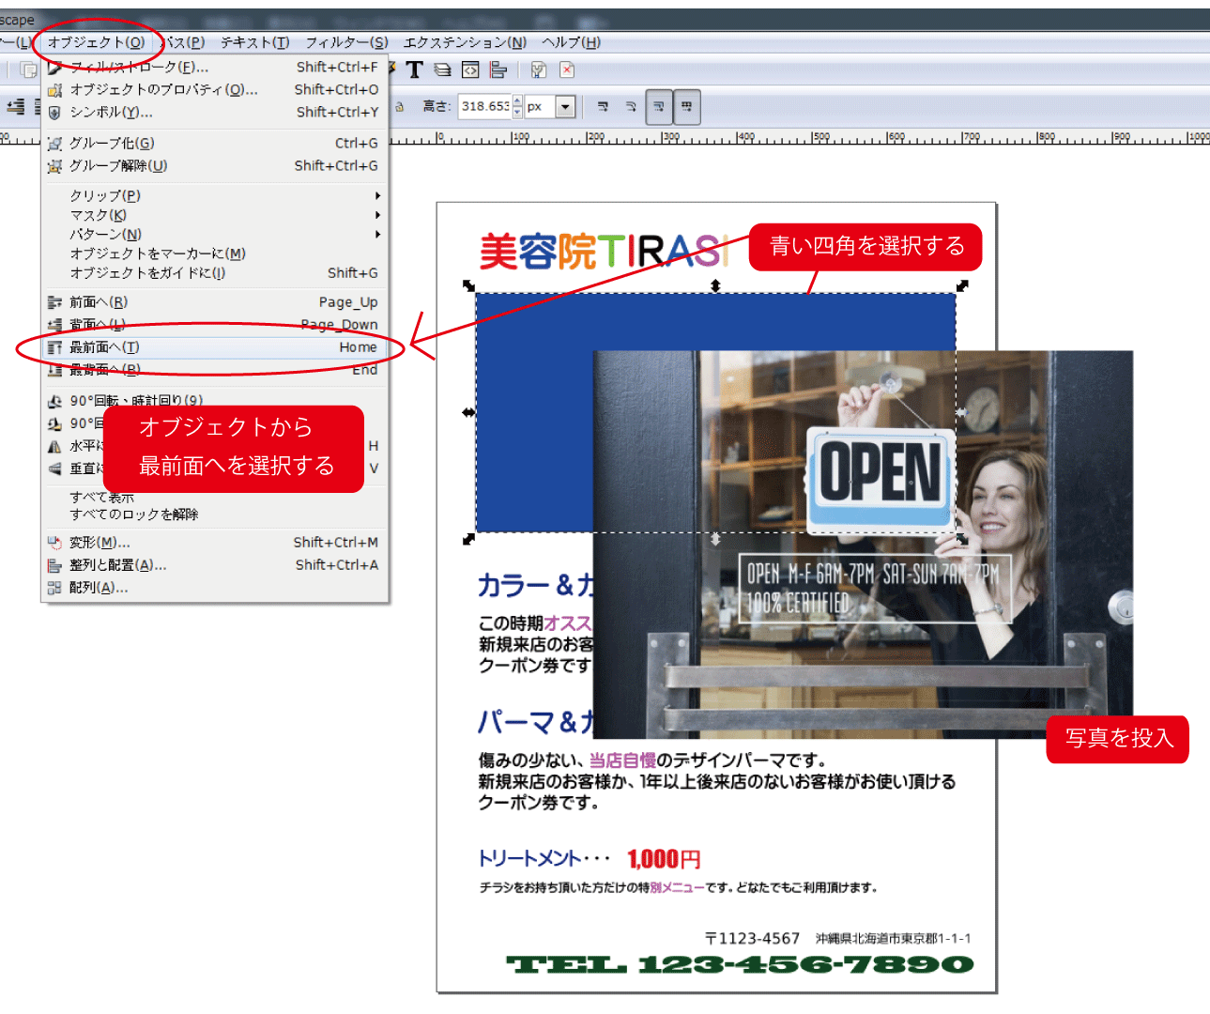Open the パス(P) menu
The width and height of the screenshot is (1210, 1014).
click(x=184, y=42)
